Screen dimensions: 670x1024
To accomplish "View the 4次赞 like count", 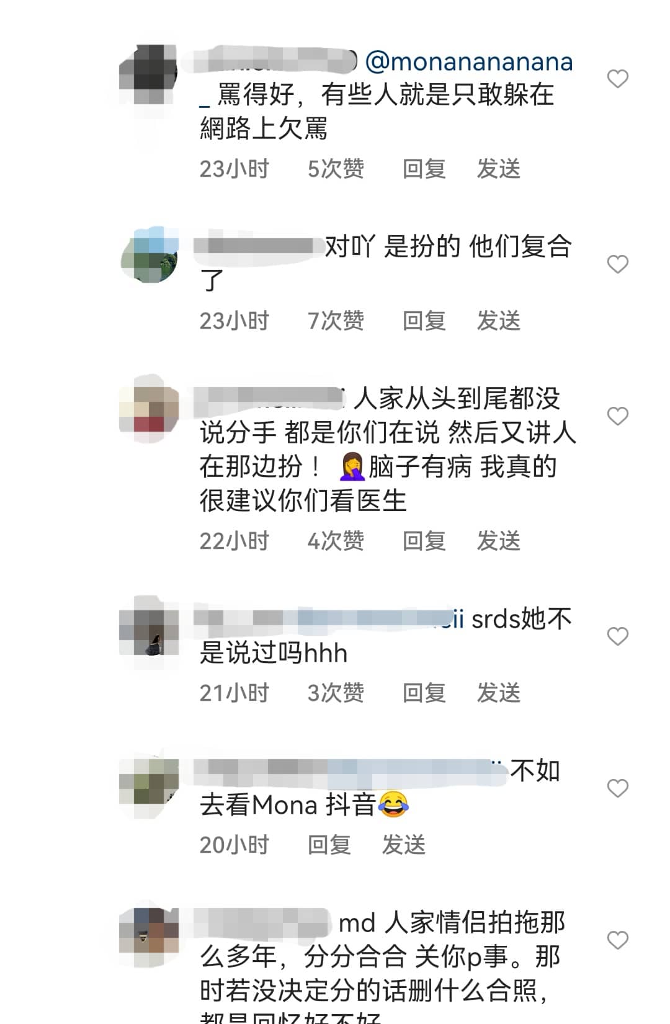I will pyautogui.click(x=336, y=541).
